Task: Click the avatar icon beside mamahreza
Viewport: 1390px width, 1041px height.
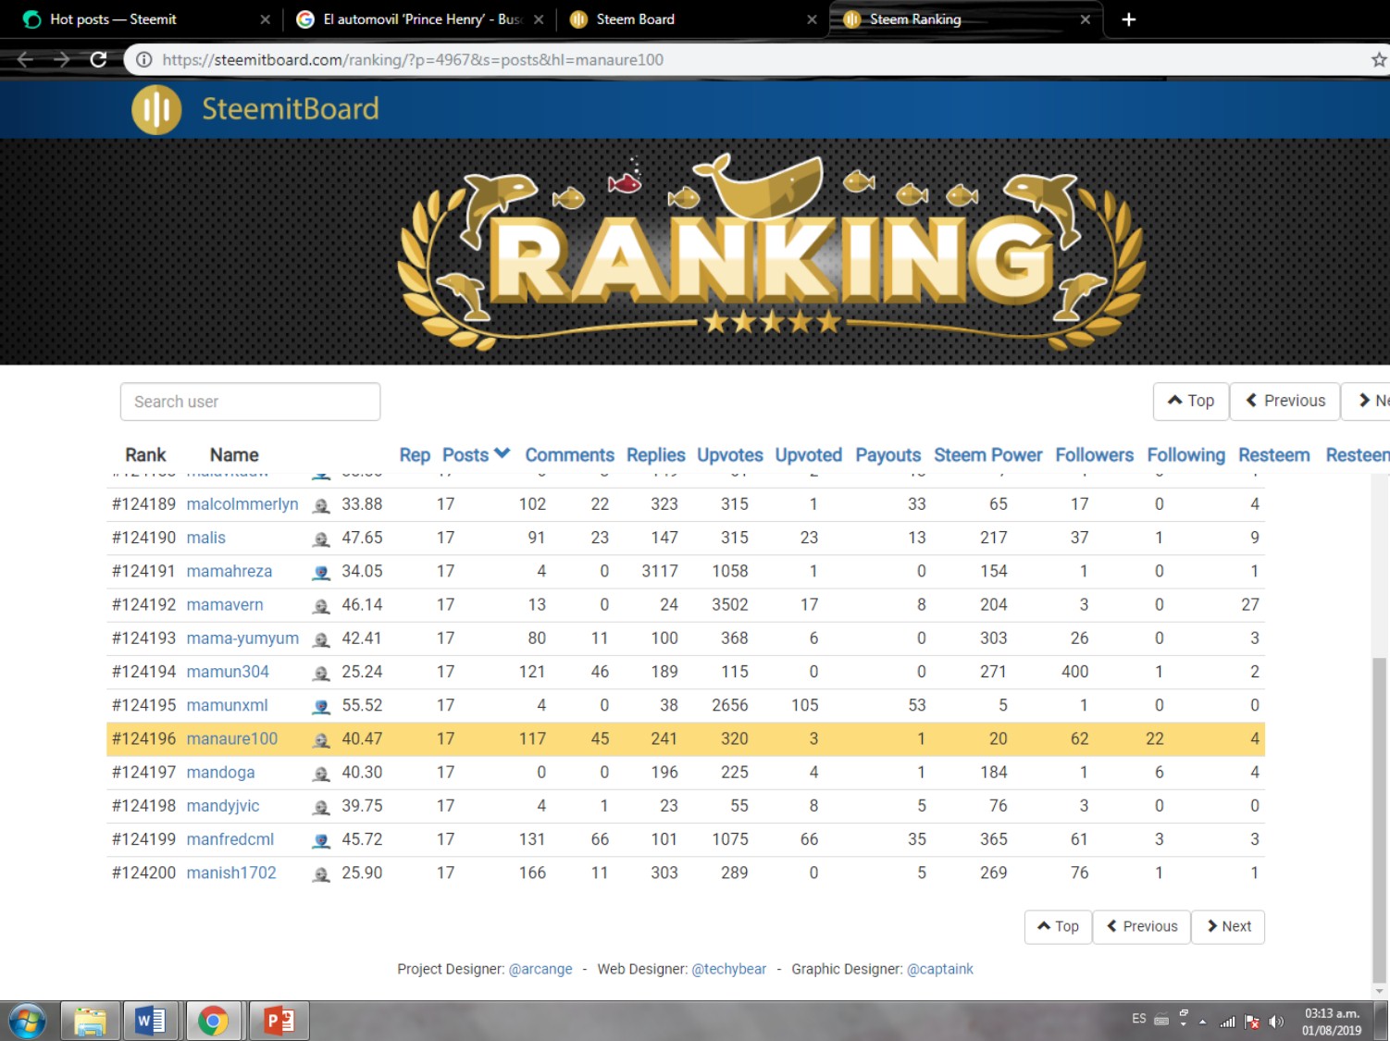Action: (321, 572)
